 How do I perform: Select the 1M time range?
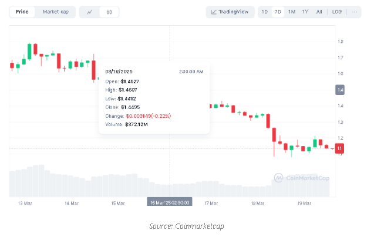(291, 12)
